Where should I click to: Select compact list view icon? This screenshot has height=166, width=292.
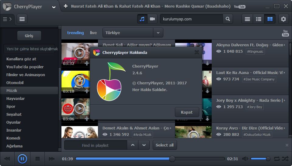tap(247, 19)
